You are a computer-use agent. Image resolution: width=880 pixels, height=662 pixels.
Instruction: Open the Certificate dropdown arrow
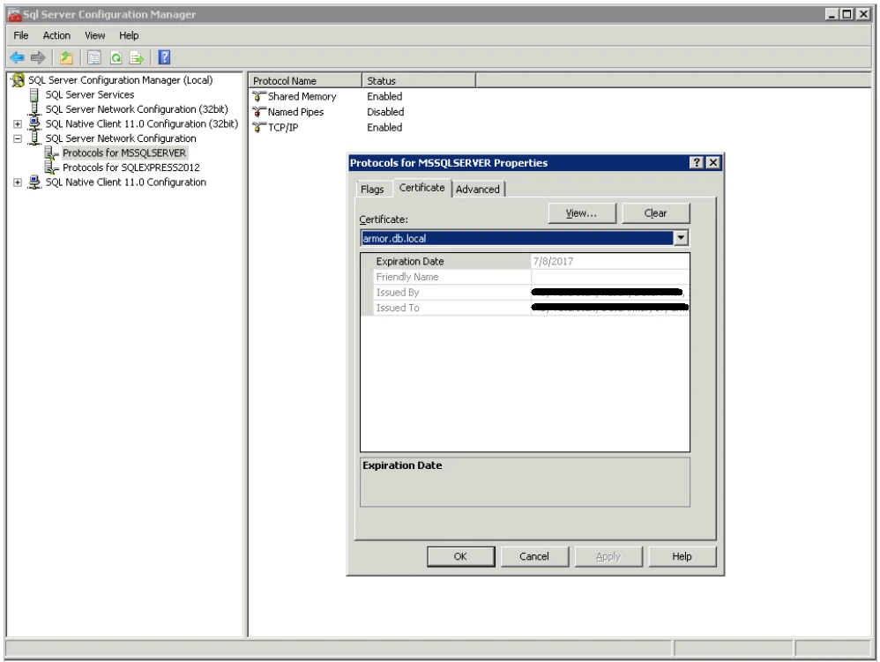point(681,238)
